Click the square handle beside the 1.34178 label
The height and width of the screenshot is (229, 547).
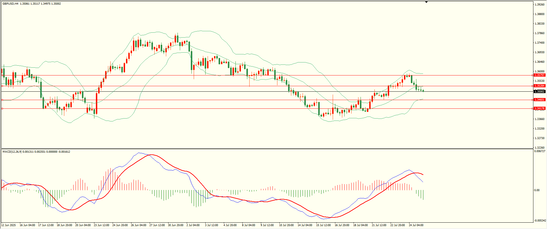533,108
